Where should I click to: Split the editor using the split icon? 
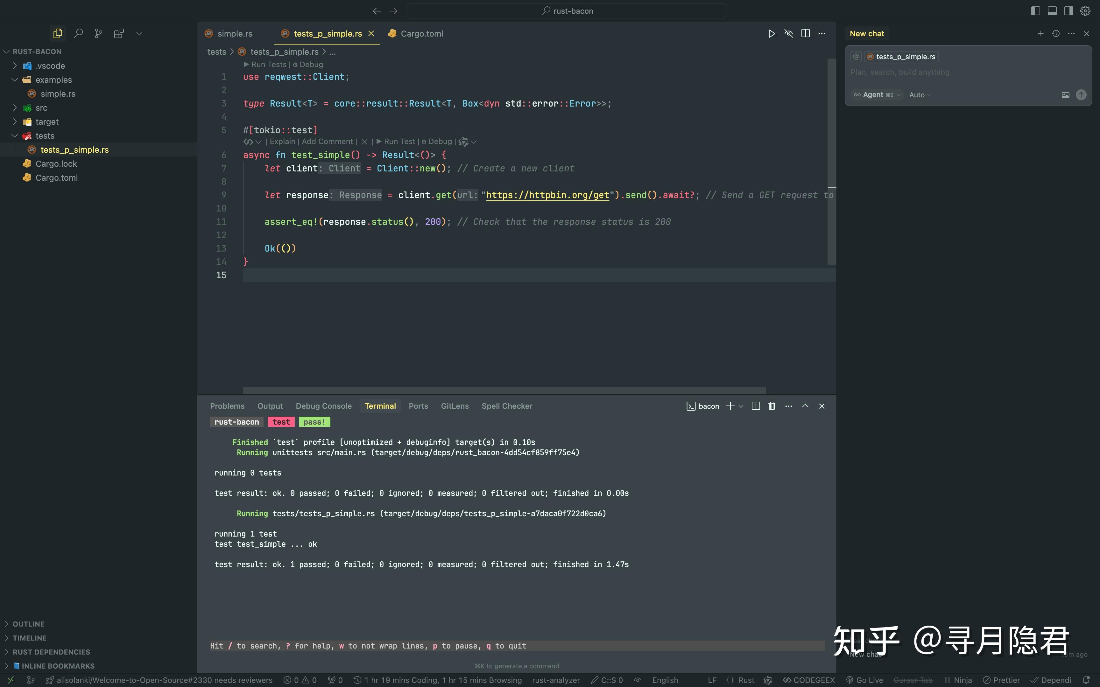click(806, 33)
